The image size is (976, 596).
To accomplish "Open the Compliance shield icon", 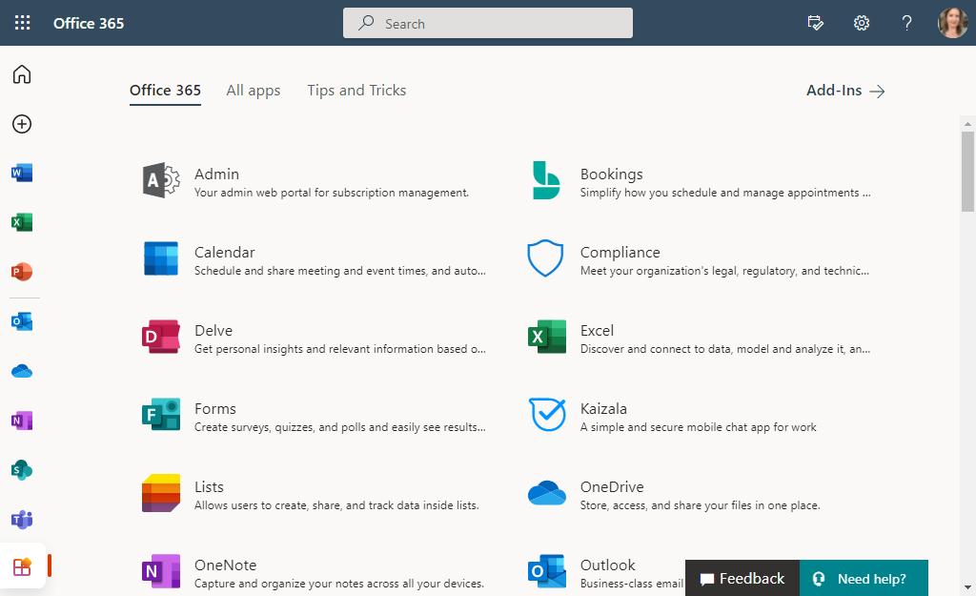I will [x=545, y=258].
